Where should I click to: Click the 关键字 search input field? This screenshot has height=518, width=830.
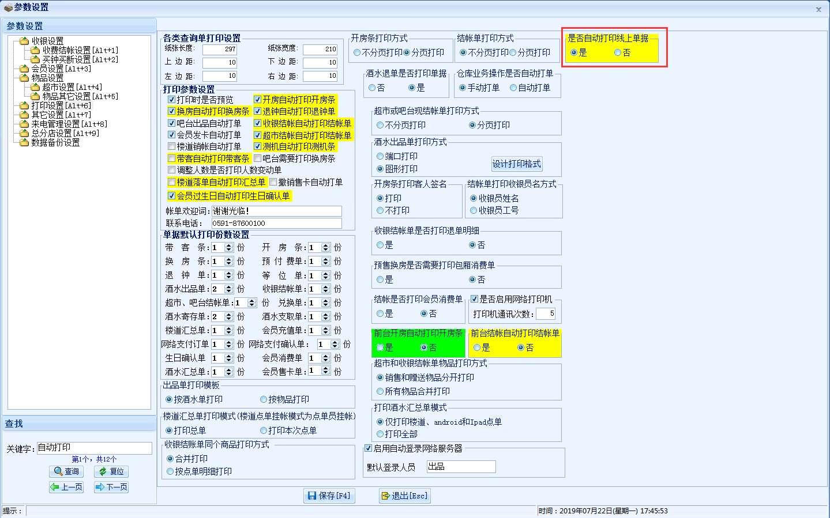pos(94,448)
